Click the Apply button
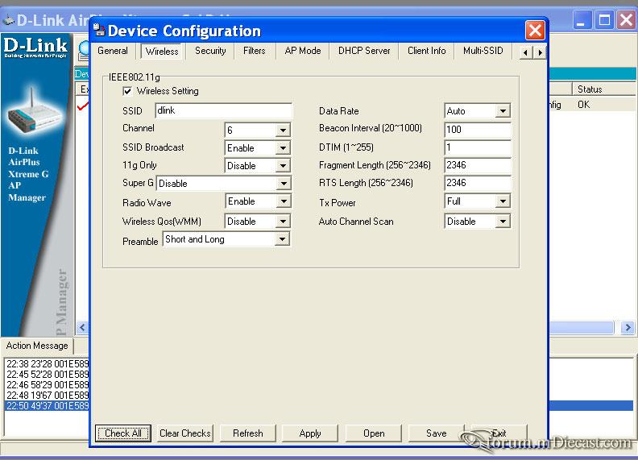638x460 pixels. 310,433
